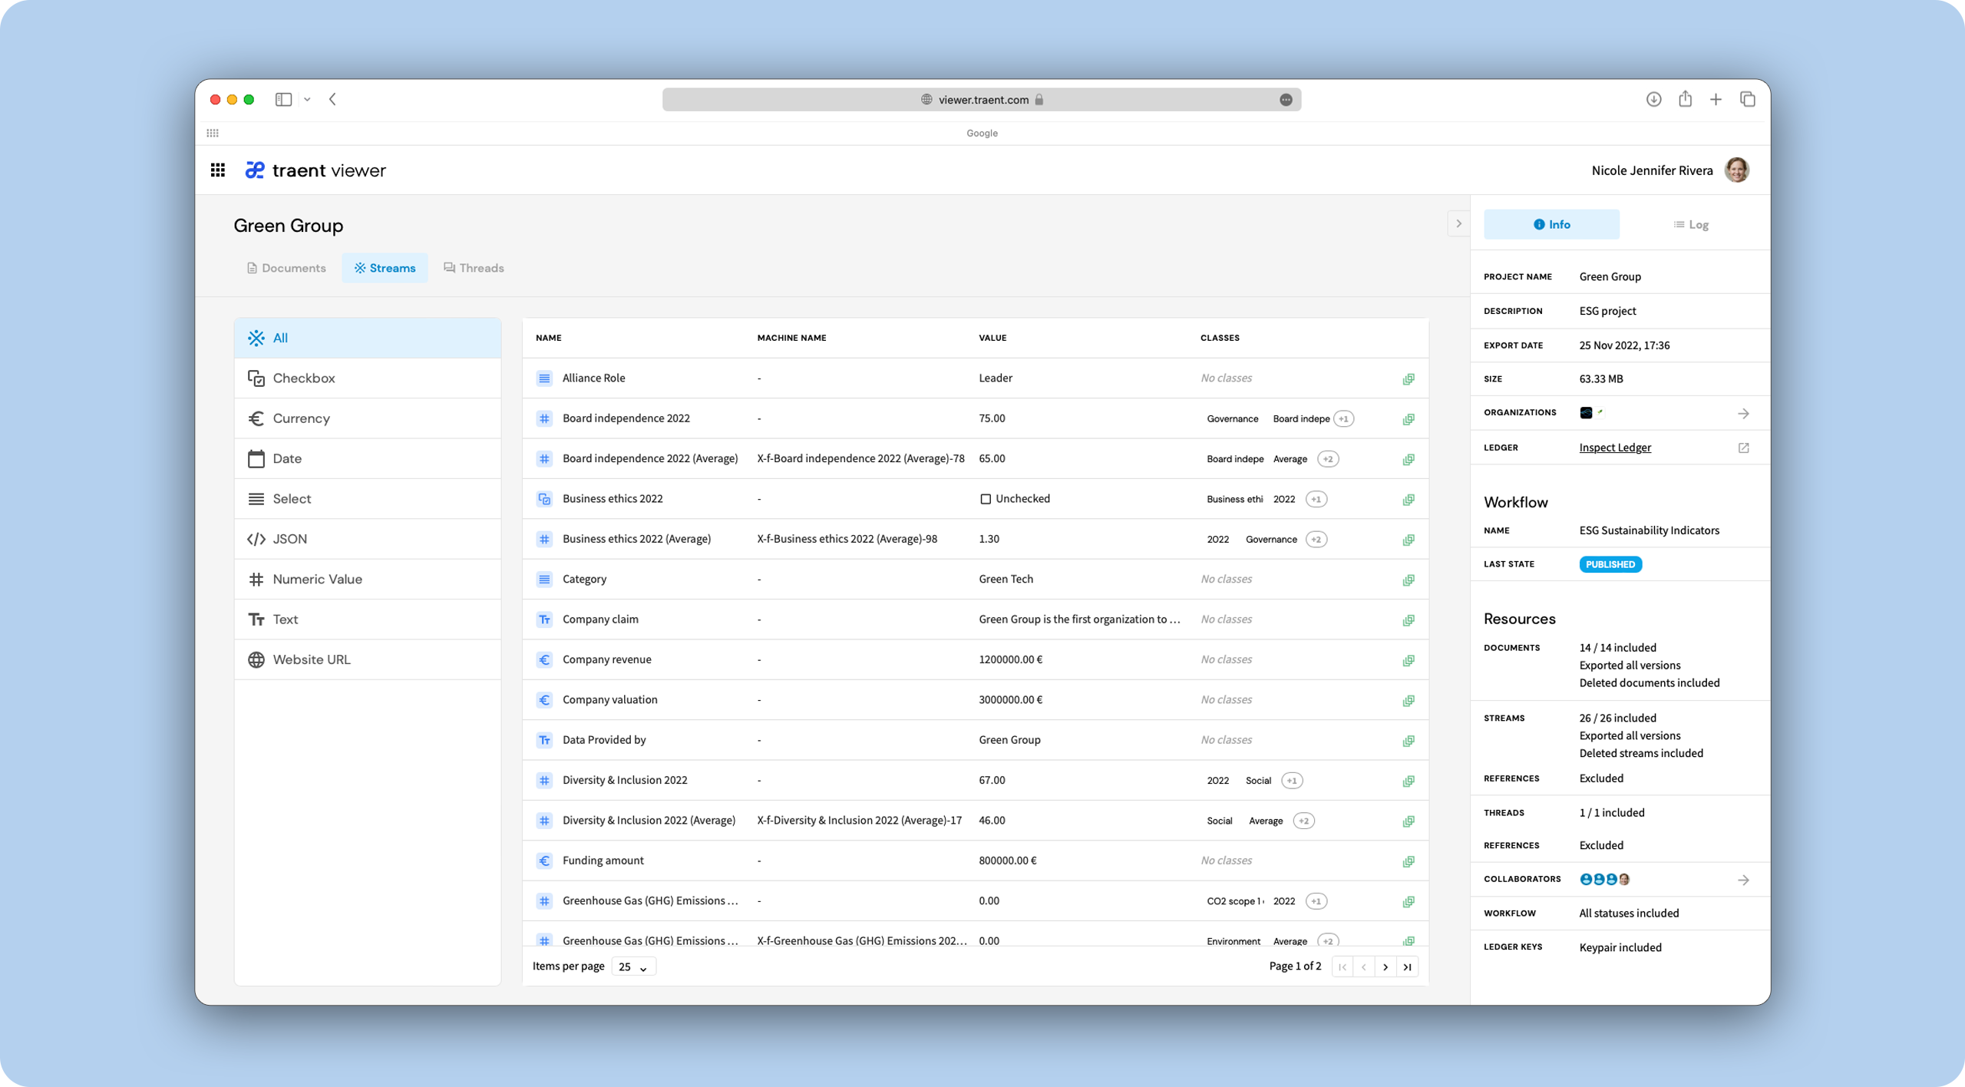The width and height of the screenshot is (1965, 1087).
Task: Click the Google favorites bar link
Action: point(982,134)
